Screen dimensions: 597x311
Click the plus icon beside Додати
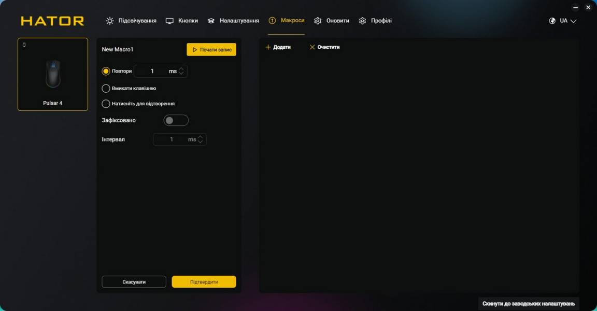(x=268, y=47)
